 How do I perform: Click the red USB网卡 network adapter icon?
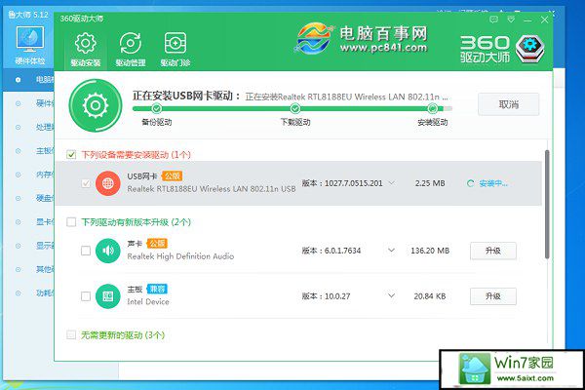pos(107,182)
